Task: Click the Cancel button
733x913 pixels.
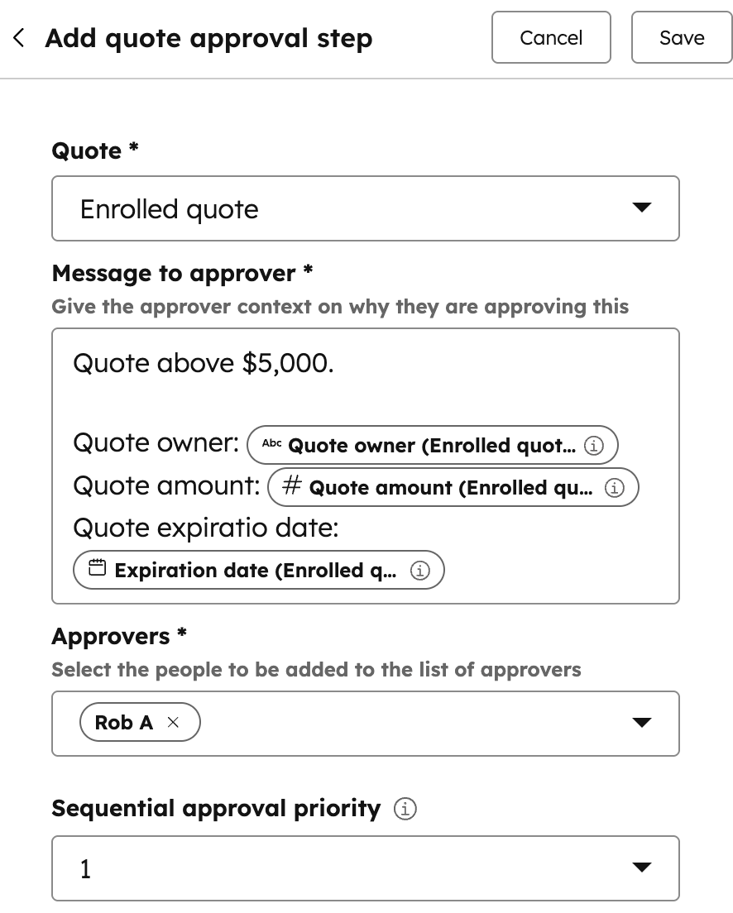Action: coord(551,37)
